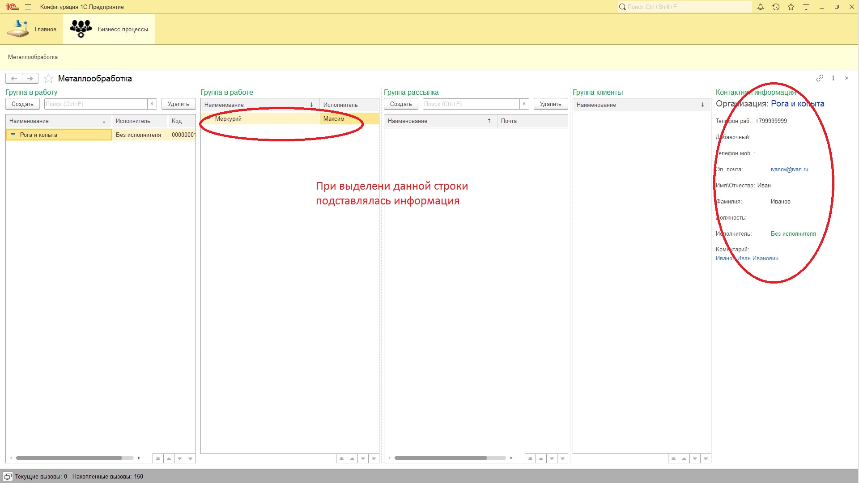This screenshot has height=483, width=859.
Task: Open the main menu hamburger icon
Action: [28, 7]
